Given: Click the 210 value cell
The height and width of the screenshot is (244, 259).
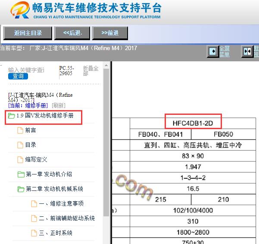Looking at the screenshot, I should 223,200.
